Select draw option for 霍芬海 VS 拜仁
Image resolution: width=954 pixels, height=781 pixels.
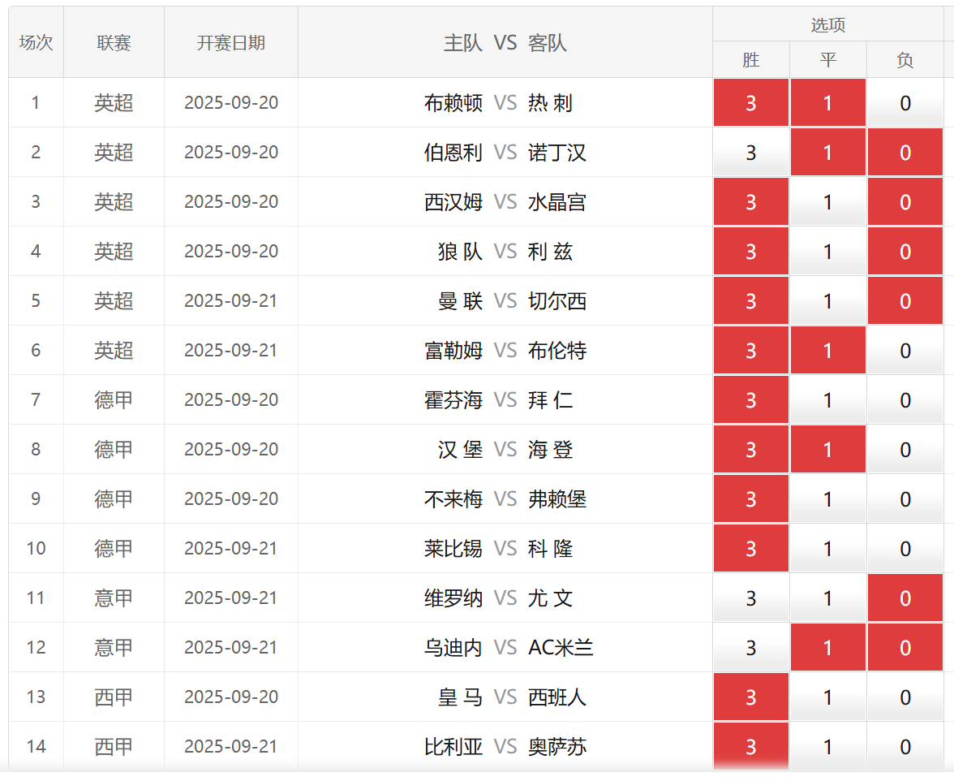point(827,400)
